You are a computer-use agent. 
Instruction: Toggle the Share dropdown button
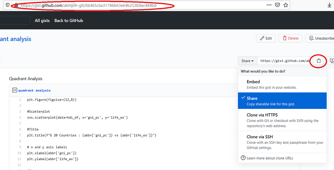(x=247, y=61)
